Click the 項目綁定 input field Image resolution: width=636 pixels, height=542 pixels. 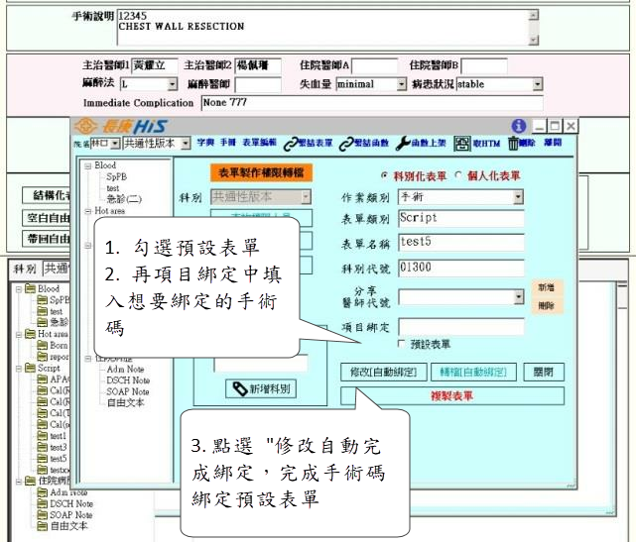[460, 327]
